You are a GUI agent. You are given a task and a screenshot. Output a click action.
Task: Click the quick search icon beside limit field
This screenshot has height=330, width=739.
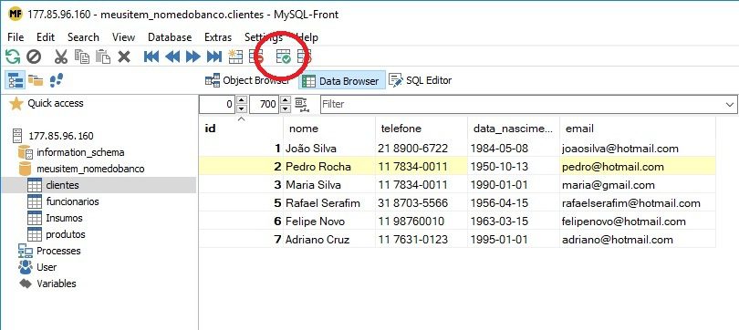click(x=301, y=104)
